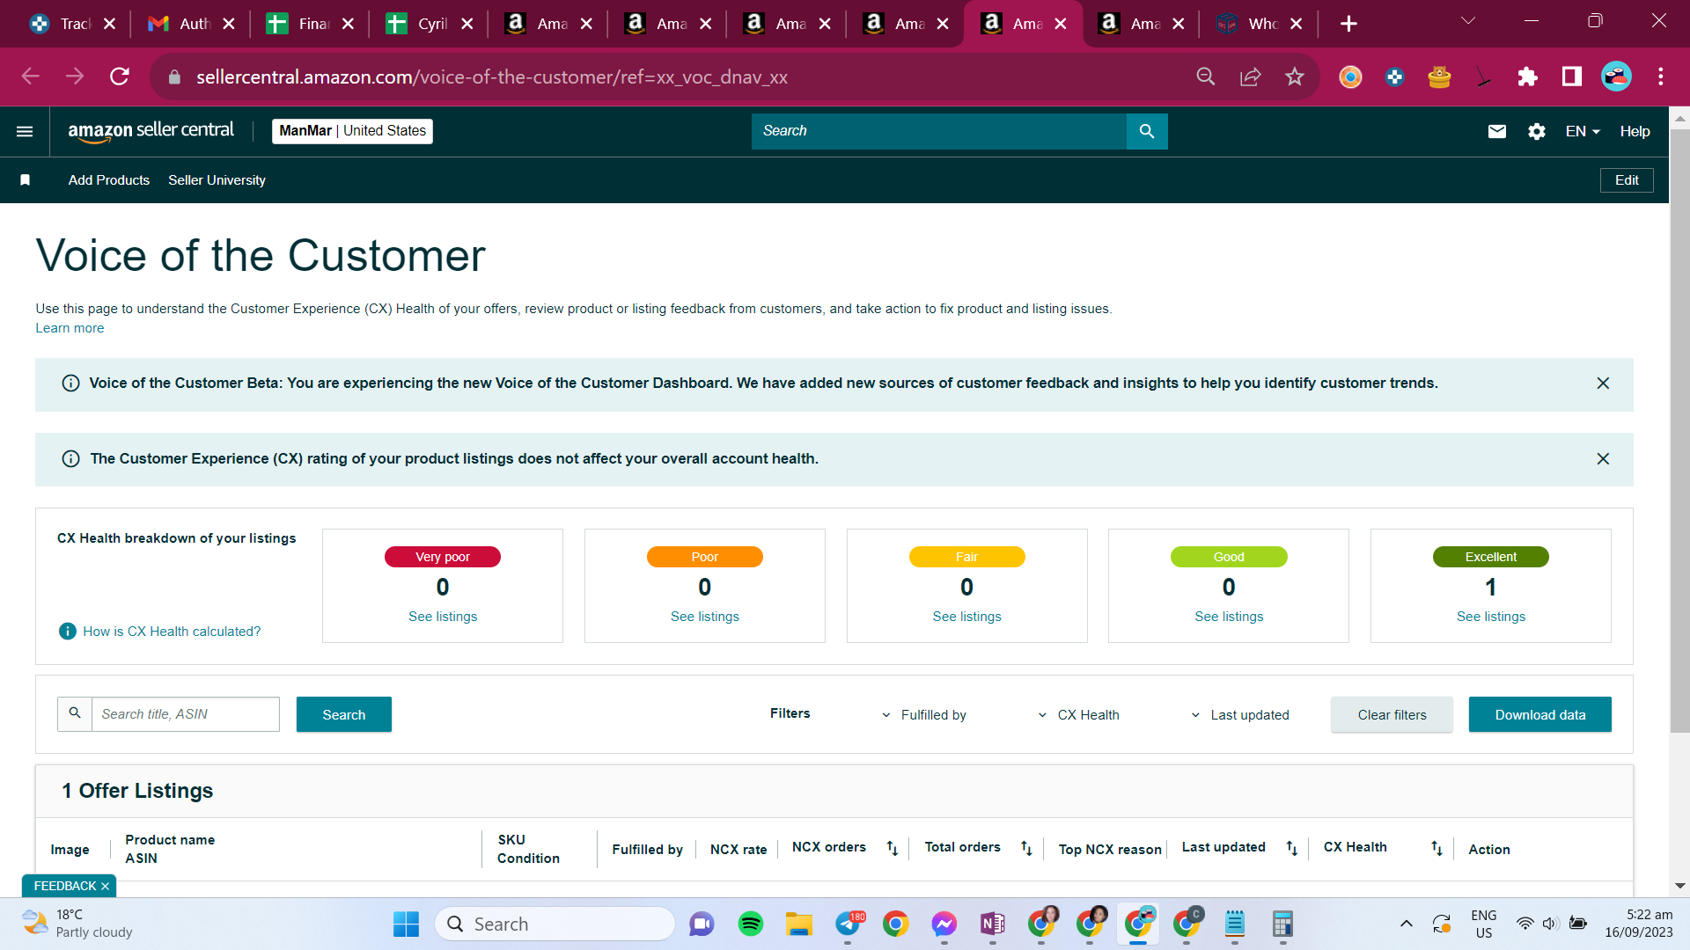Viewport: 1690px width, 950px height.
Task: Click the browser address bar URL
Action: click(492, 77)
